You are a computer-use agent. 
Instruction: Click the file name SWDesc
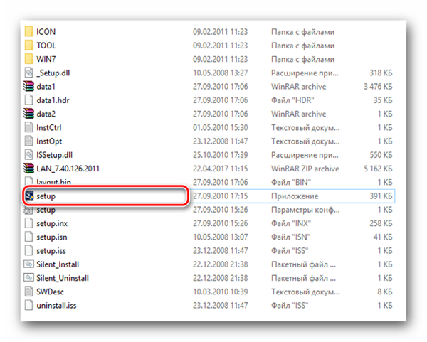(50, 292)
